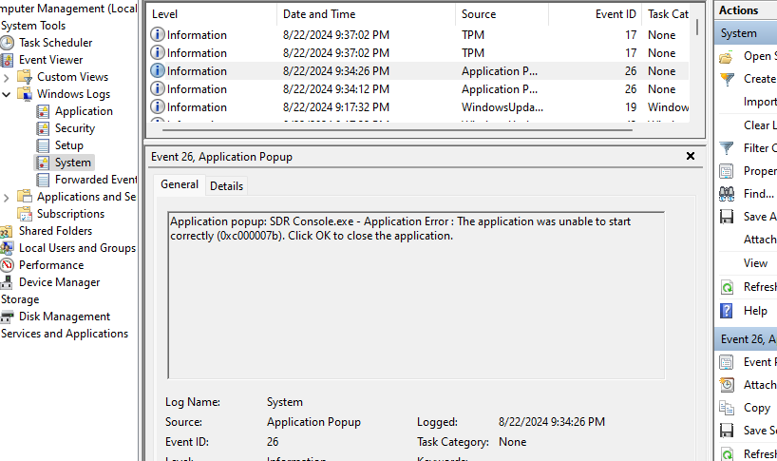Collapse the System actions section header
Viewport: 777px width, 461px height.
tap(746, 33)
